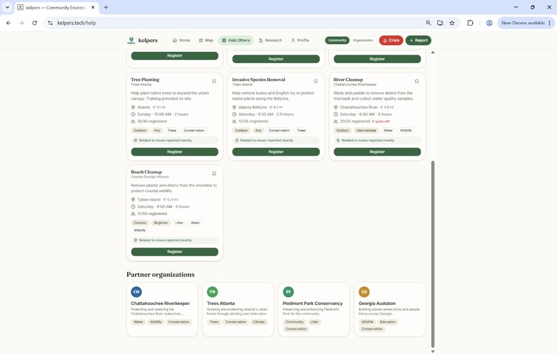Switch to Organization mode
This screenshot has height=354, width=557.
(363, 40)
